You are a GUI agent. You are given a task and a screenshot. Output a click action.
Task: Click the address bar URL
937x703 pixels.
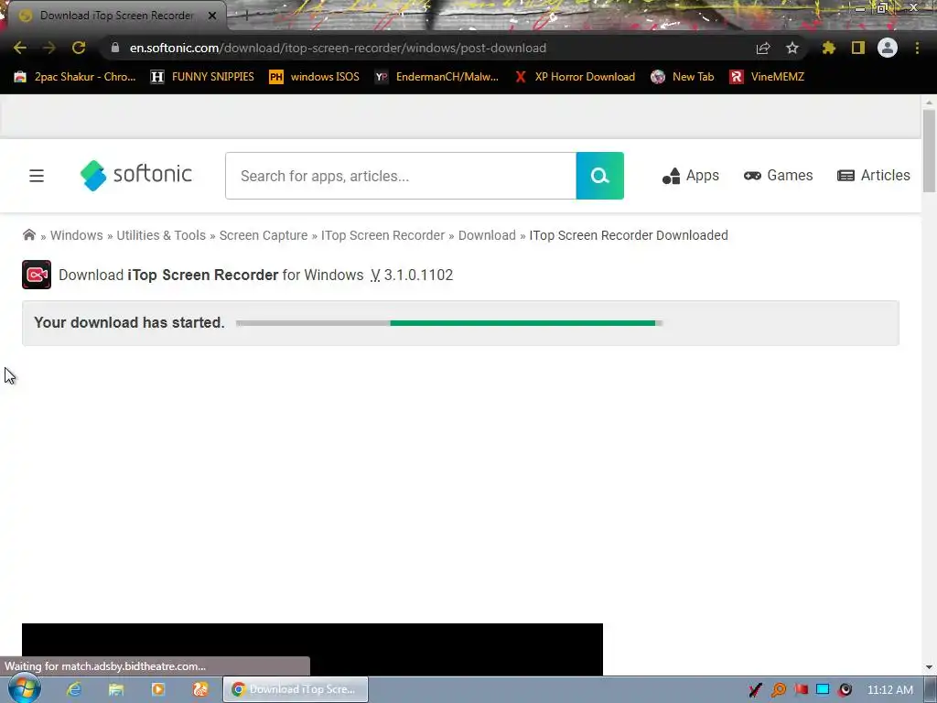(338, 48)
